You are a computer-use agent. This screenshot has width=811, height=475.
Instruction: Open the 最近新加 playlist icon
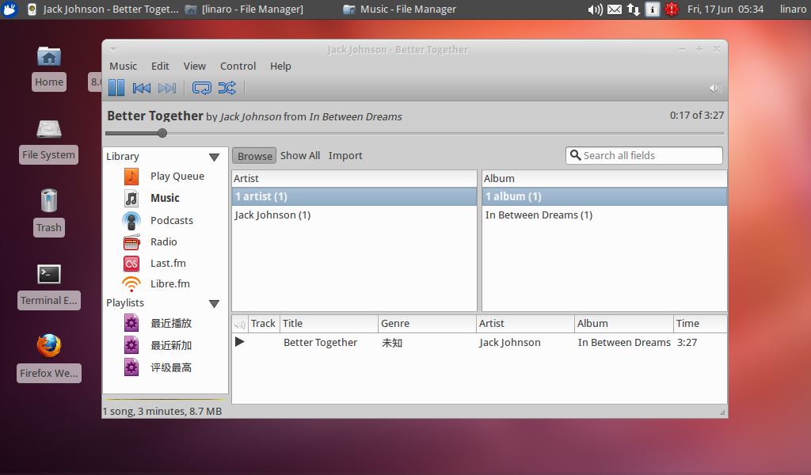click(x=131, y=345)
